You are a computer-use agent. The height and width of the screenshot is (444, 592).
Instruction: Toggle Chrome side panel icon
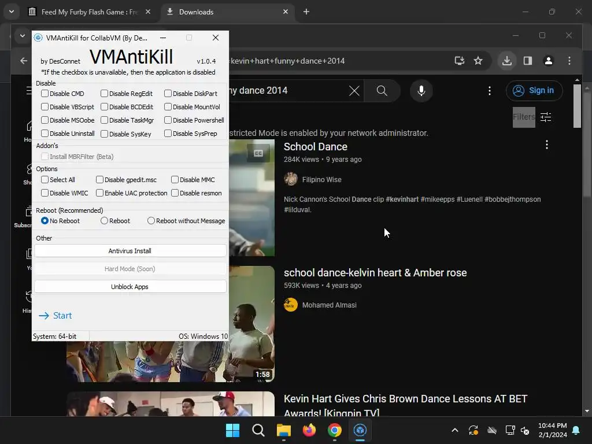coord(527,61)
